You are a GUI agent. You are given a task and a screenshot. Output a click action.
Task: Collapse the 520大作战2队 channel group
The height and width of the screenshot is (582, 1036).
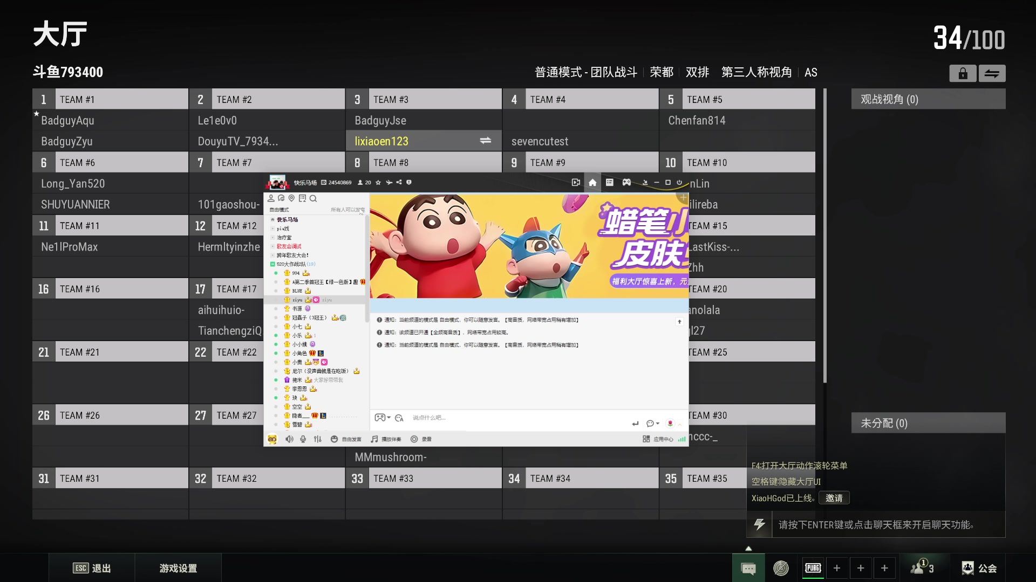(272, 264)
